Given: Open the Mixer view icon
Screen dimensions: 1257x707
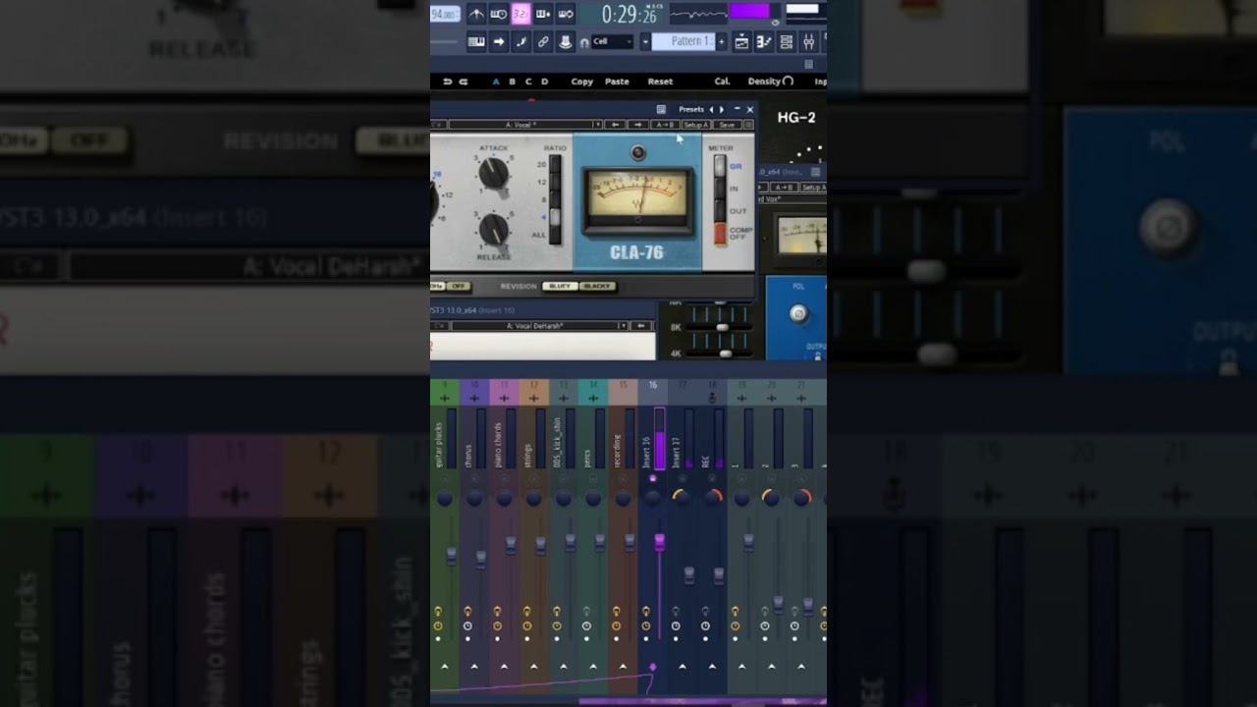Looking at the screenshot, I should pyautogui.click(x=809, y=41).
